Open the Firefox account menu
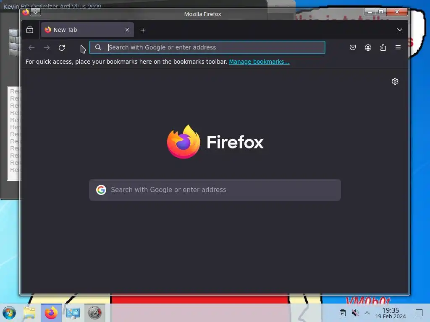This screenshot has height=322, width=430. pyautogui.click(x=368, y=47)
